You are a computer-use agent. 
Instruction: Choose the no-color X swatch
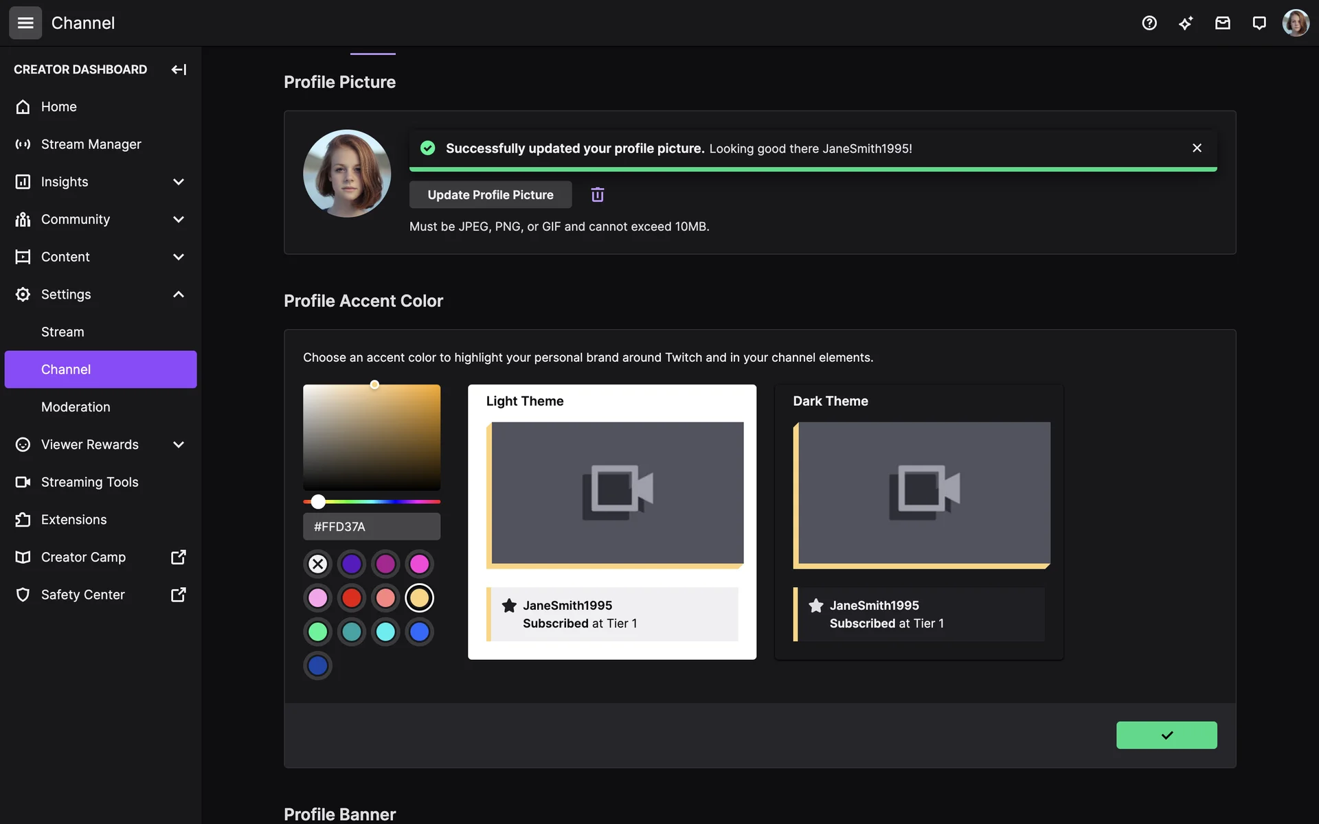point(317,564)
